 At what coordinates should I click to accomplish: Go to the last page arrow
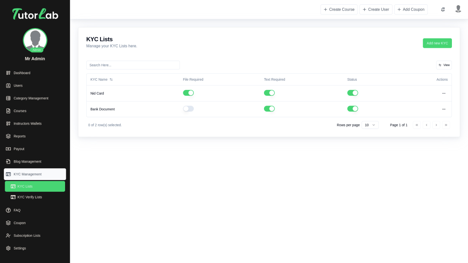tap(446, 125)
